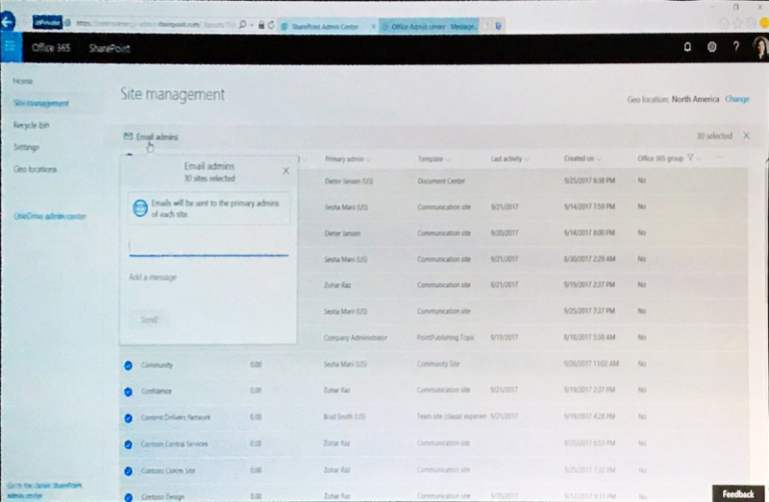The width and height of the screenshot is (769, 502).
Task: Switch to the SharePoint Admin Center browser tab
Action: pos(326,27)
